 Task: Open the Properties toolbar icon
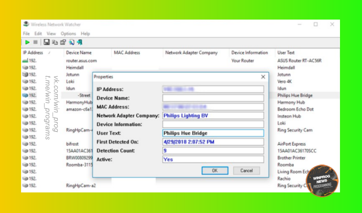tap(63, 42)
